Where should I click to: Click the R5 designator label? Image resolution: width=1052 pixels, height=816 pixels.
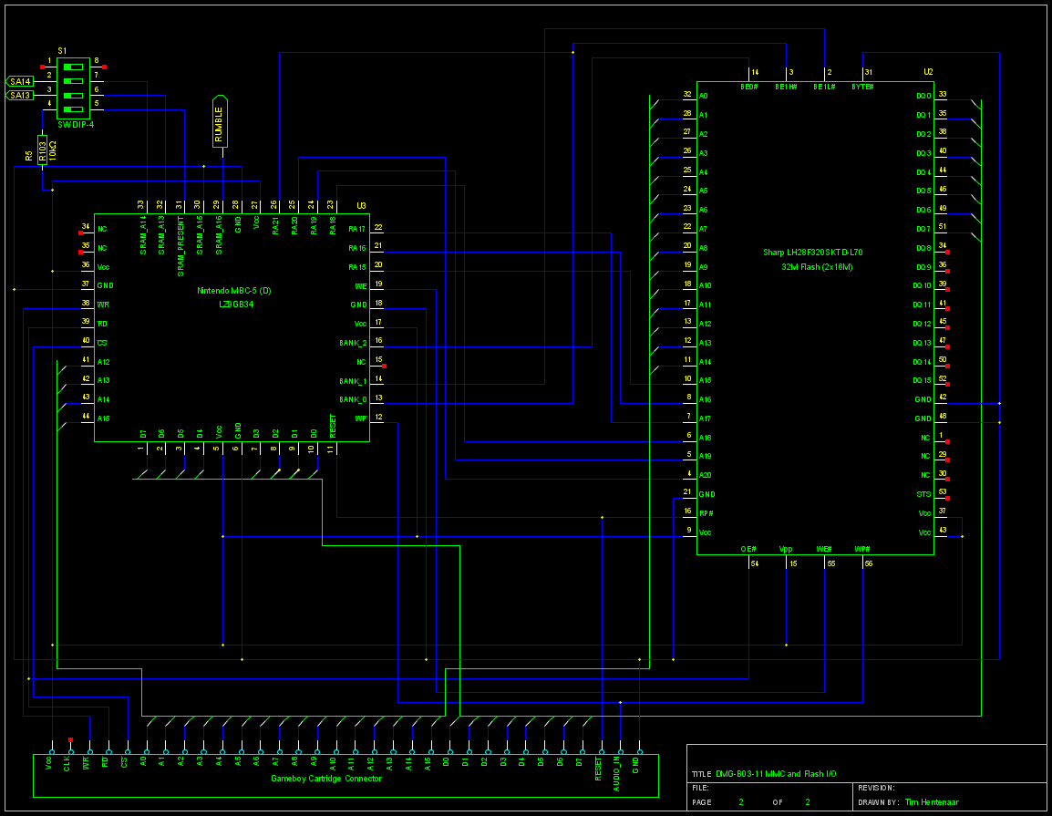29,156
